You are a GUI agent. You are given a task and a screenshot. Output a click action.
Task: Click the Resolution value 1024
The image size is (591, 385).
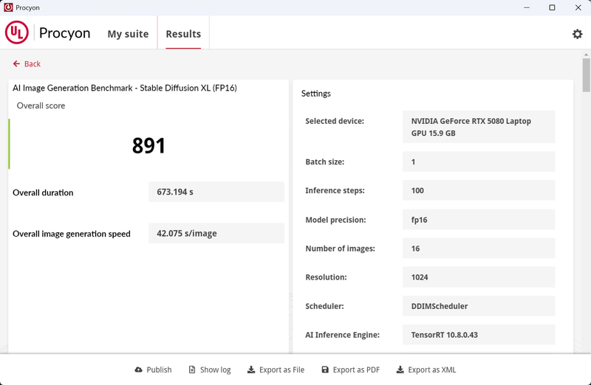(479, 277)
